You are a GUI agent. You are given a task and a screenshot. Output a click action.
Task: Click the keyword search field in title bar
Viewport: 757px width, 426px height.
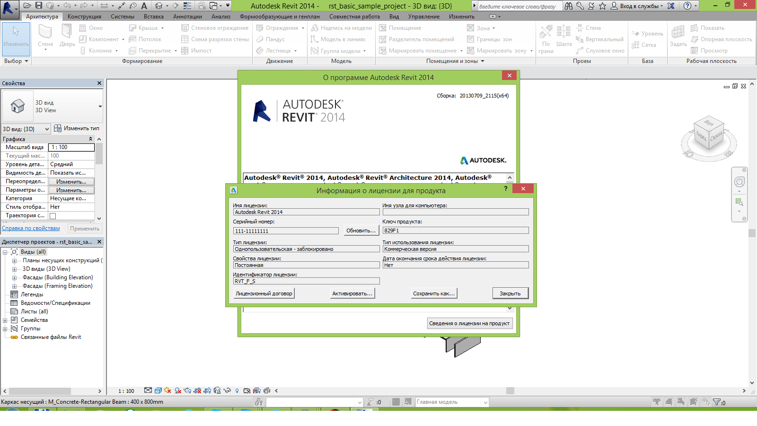coord(519,6)
